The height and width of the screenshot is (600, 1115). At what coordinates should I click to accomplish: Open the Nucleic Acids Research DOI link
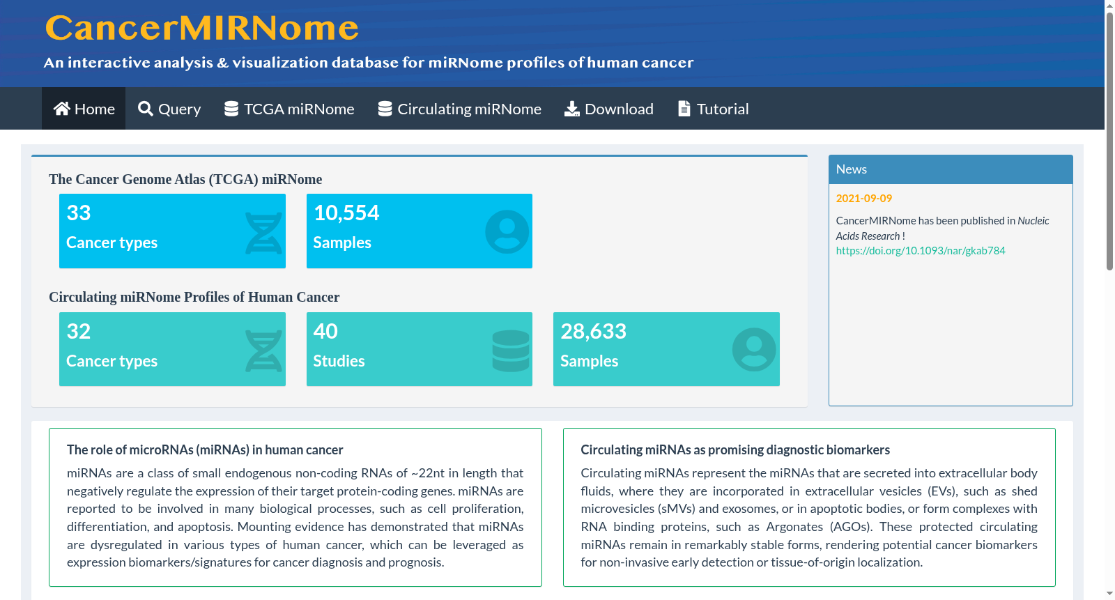click(921, 251)
